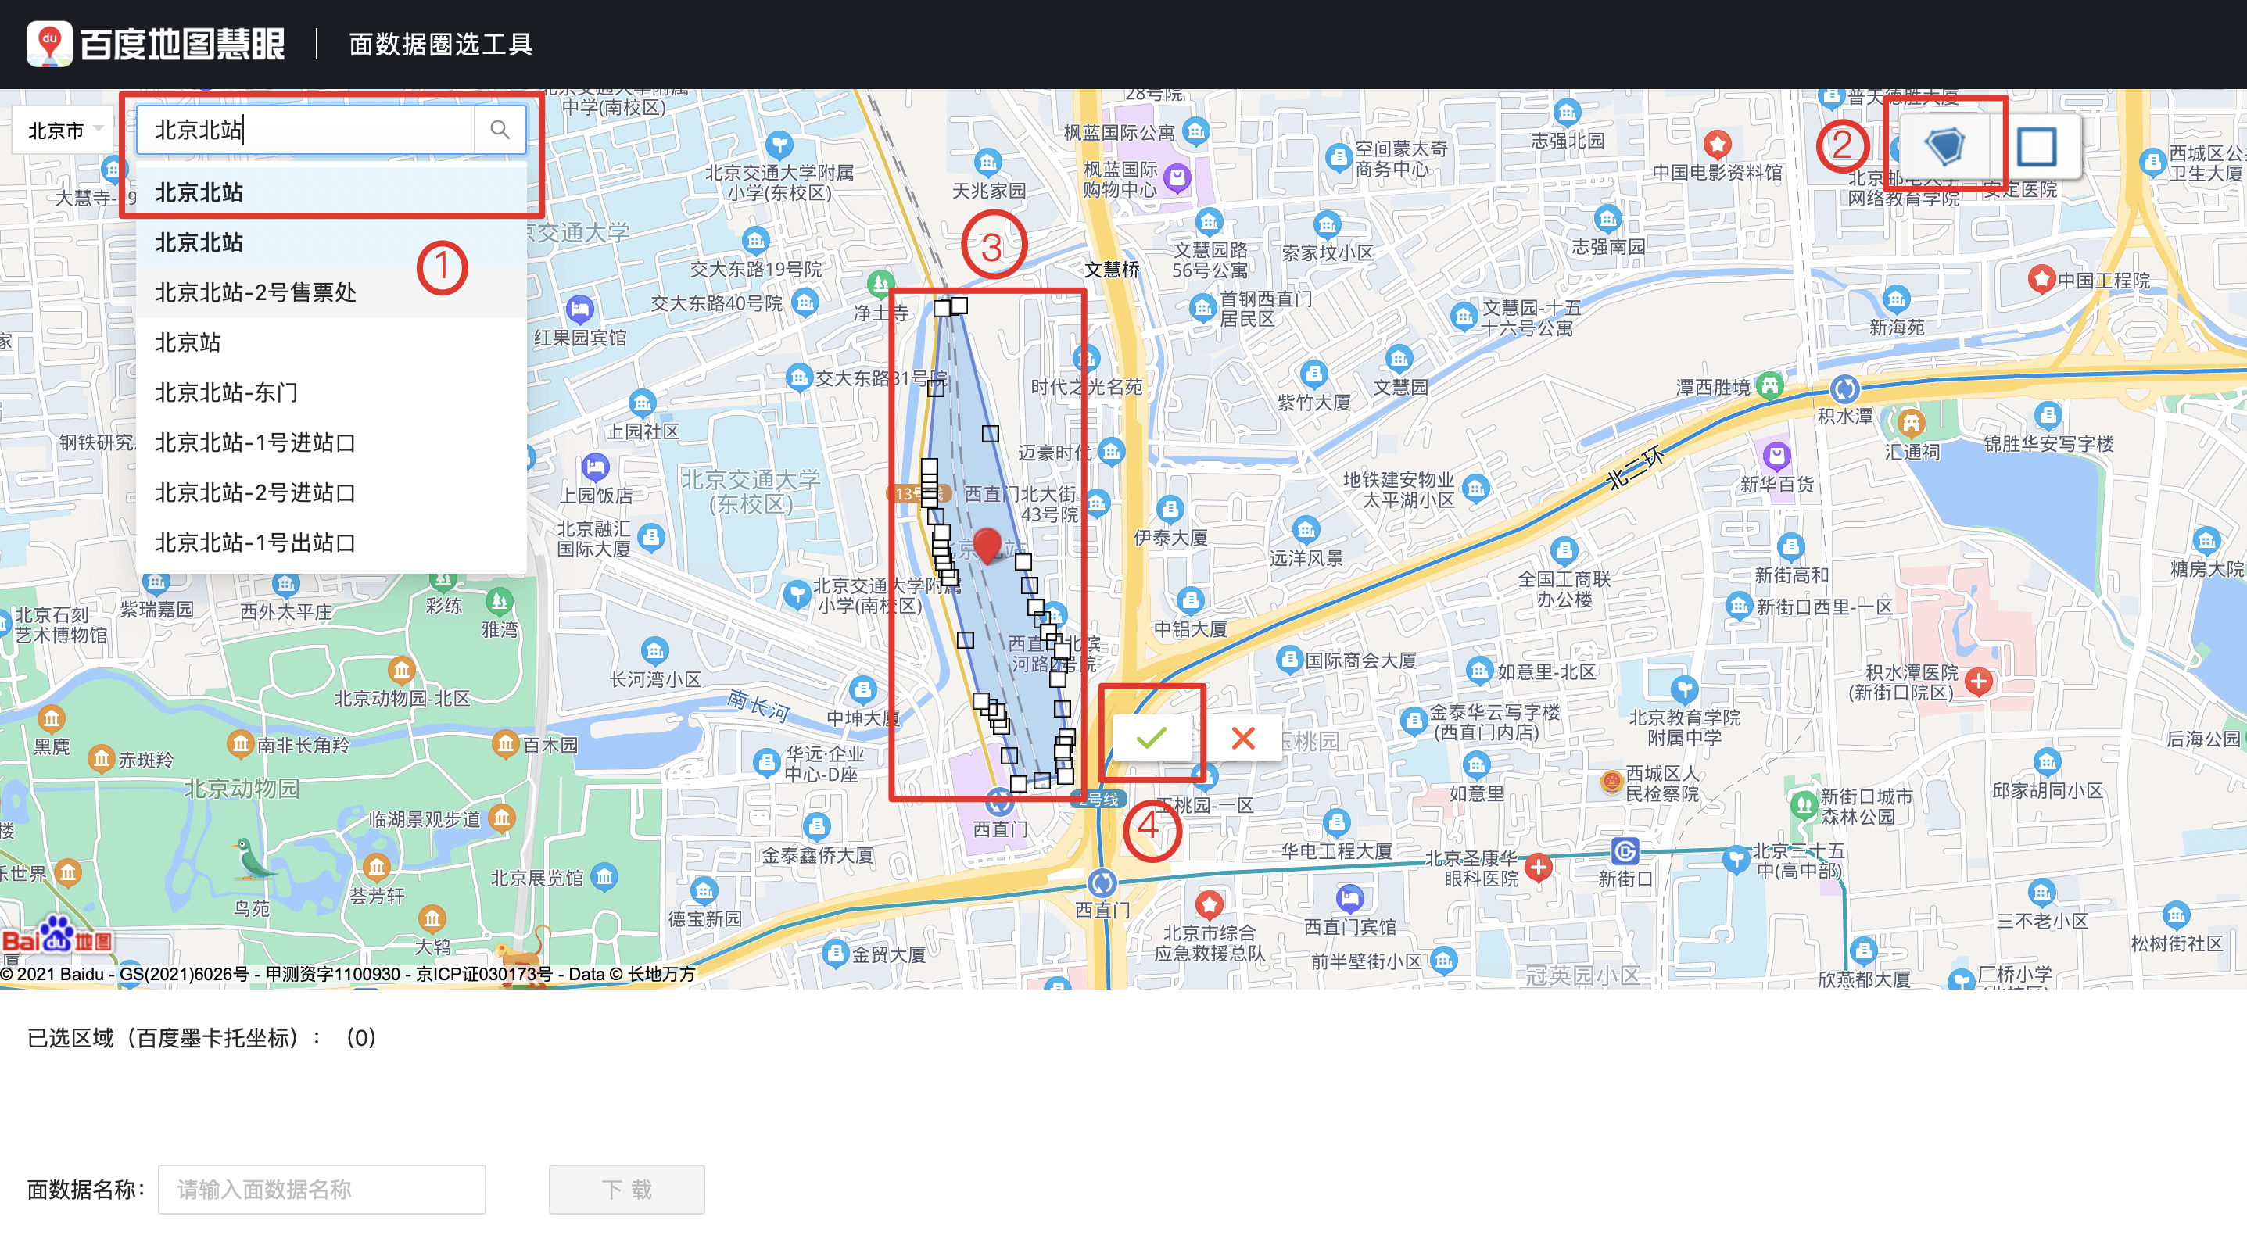Confirm the selection with green checkmark
2247x1260 pixels.
click(x=1152, y=738)
